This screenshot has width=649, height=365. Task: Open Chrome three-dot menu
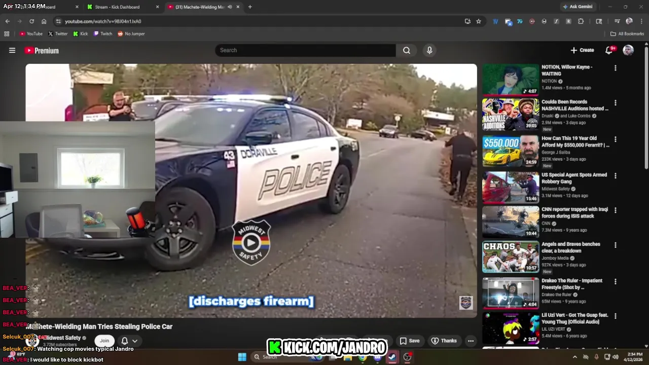(x=641, y=21)
